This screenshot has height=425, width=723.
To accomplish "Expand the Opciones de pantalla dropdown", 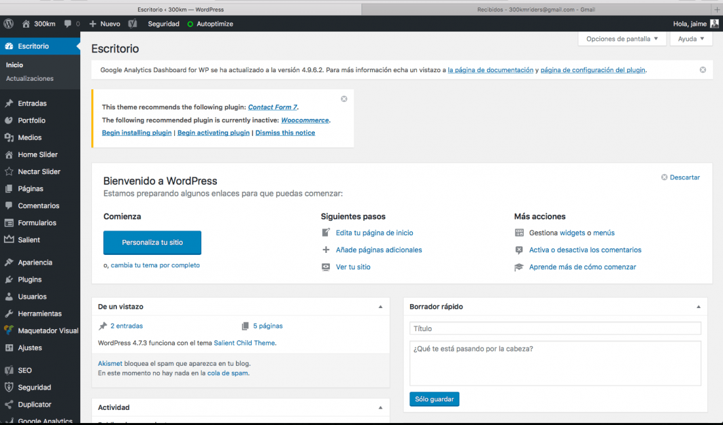I will [x=622, y=39].
